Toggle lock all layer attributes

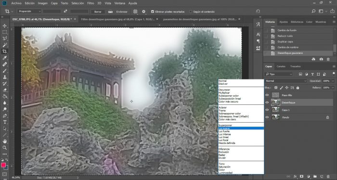click(298, 88)
